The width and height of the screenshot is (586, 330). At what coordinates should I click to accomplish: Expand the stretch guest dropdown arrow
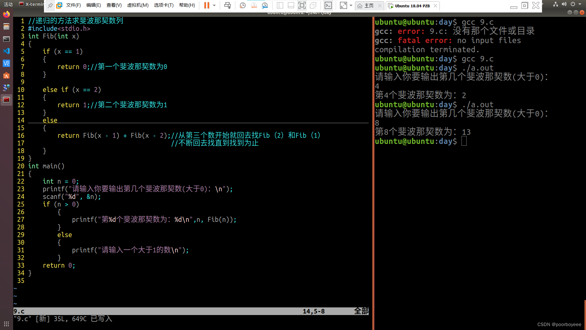pyautogui.click(x=351, y=5)
